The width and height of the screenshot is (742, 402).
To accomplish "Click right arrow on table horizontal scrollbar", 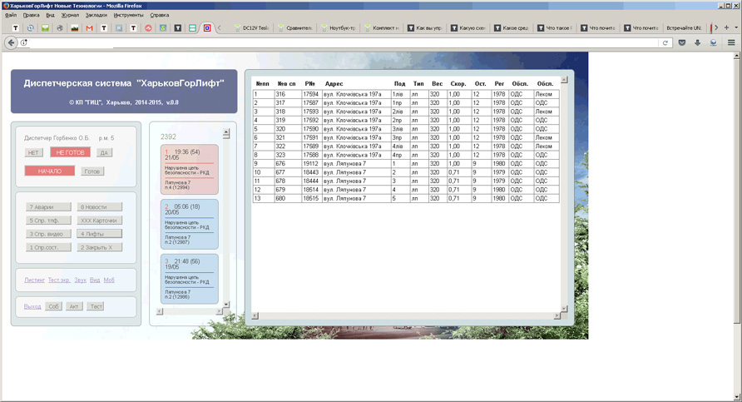I will point(556,316).
